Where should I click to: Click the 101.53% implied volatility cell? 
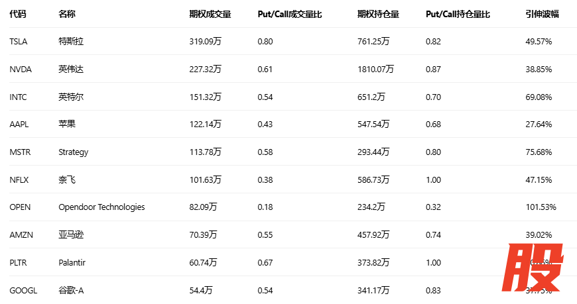tap(541, 207)
